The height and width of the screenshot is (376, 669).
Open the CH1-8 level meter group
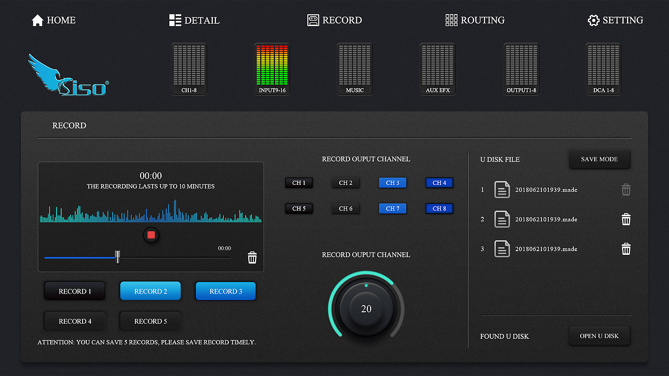point(189,69)
